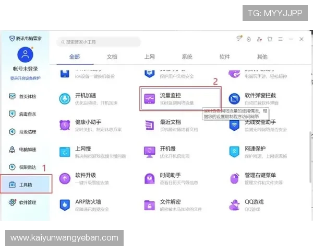This screenshot has height=251, width=313.
Task: Click the 优化启动项，开机加速 description text
Action: [96, 103]
